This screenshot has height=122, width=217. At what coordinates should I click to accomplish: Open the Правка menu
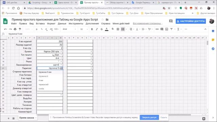pyautogui.click(x=23, y=24)
